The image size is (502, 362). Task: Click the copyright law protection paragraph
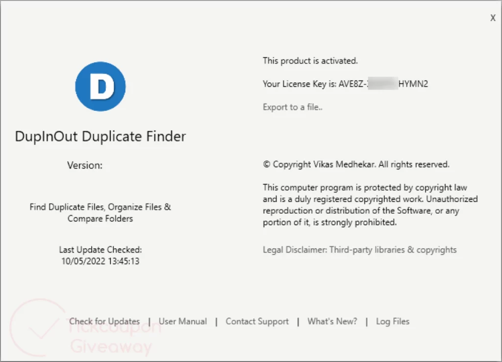(370, 205)
